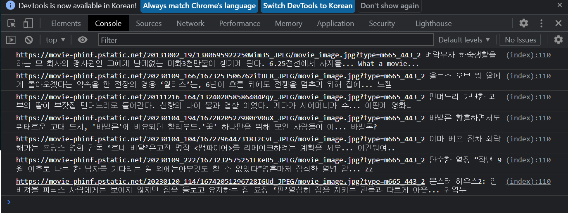
Task: Click Switch DevTools to Korean button
Action: 308,6
